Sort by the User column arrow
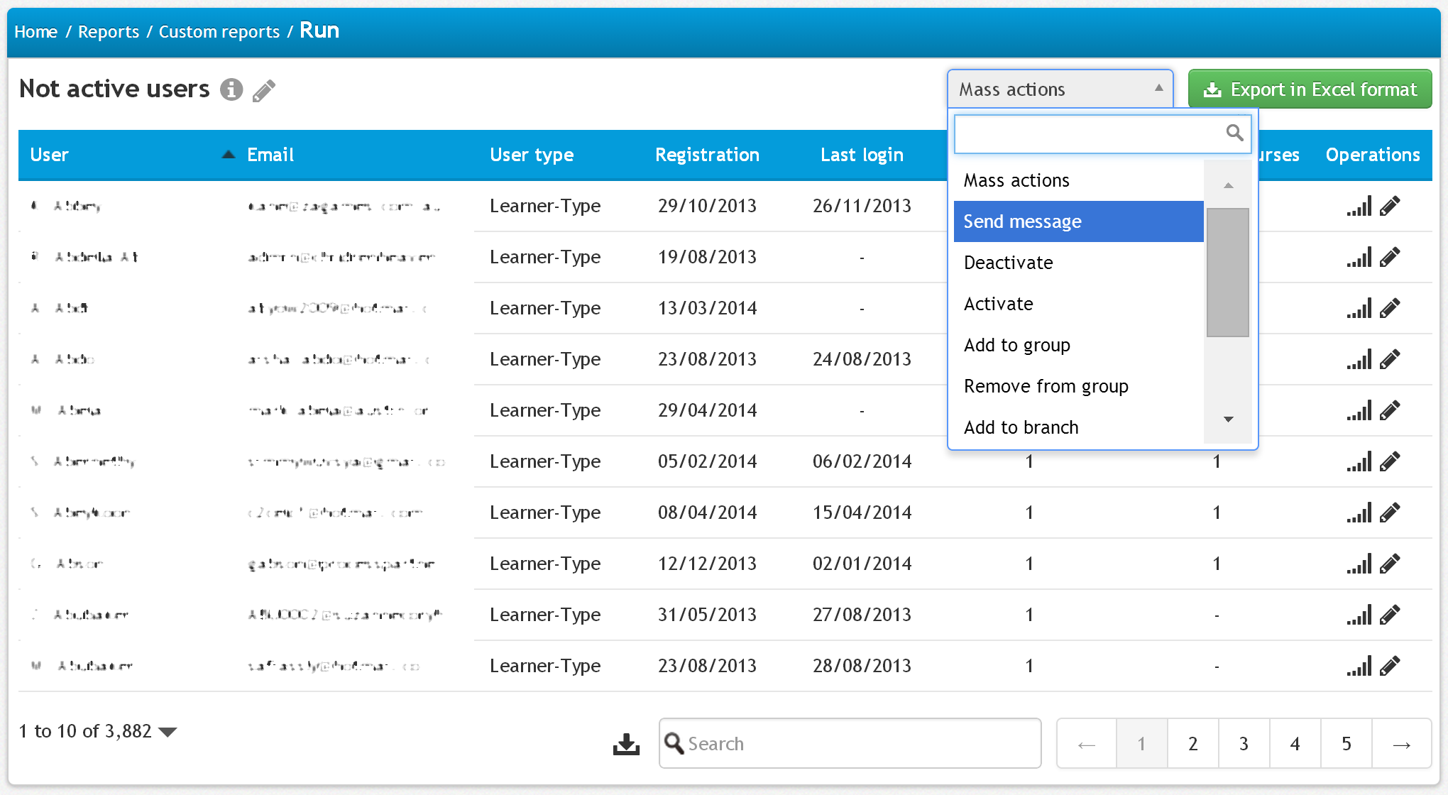Image resolution: width=1448 pixels, height=795 pixels. 228,155
